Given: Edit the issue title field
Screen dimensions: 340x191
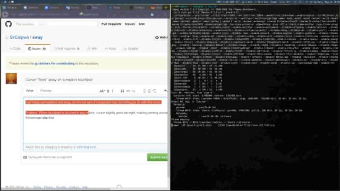Looking at the screenshot, I should tap(96, 80).
